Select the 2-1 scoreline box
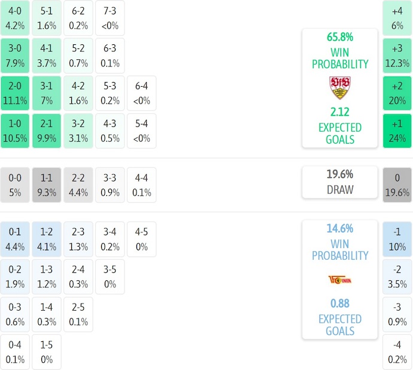Image resolution: width=413 pixels, height=370 pixels. [x=47, y=131]
